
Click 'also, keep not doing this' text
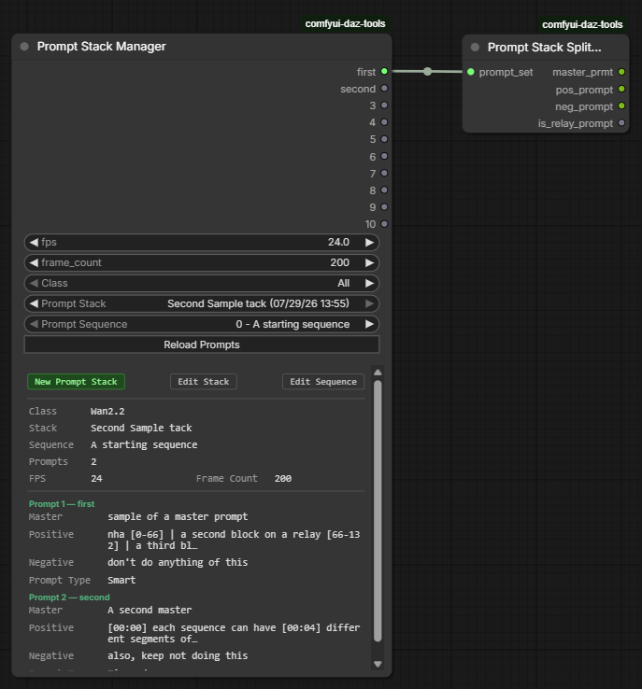(x=178, y=655)
